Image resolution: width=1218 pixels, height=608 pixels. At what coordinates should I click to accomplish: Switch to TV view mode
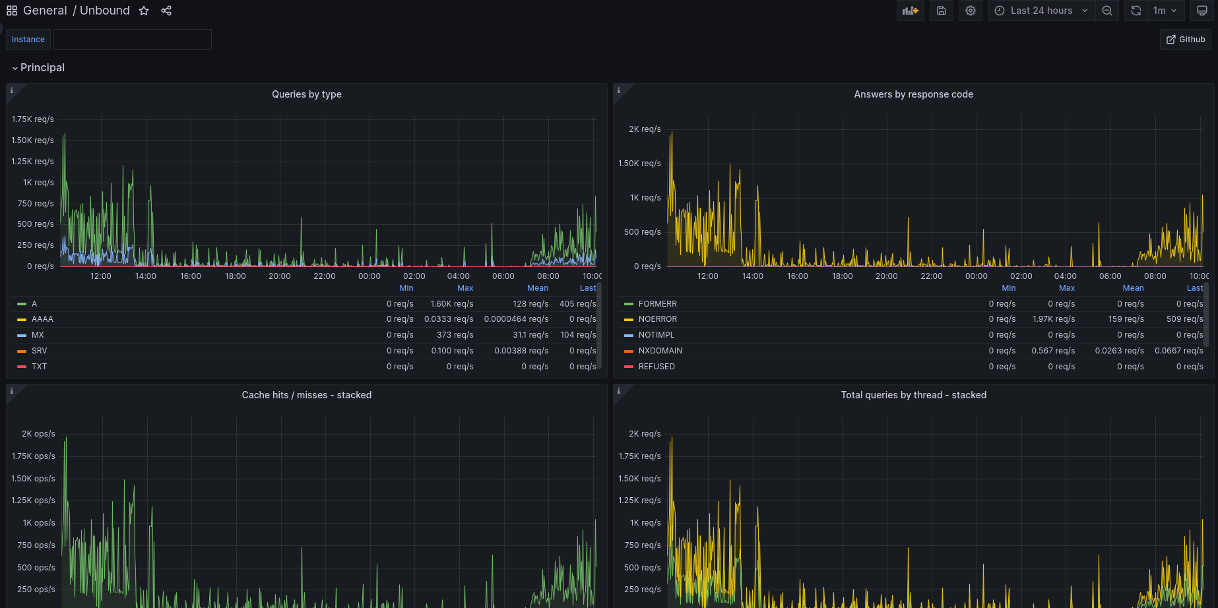(x=1202, y=11)
